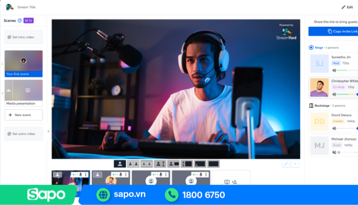This screenshot has width=358, height=205.
Task: Click the intro video icon in Set intro video
Action: (x=9, y=37)
